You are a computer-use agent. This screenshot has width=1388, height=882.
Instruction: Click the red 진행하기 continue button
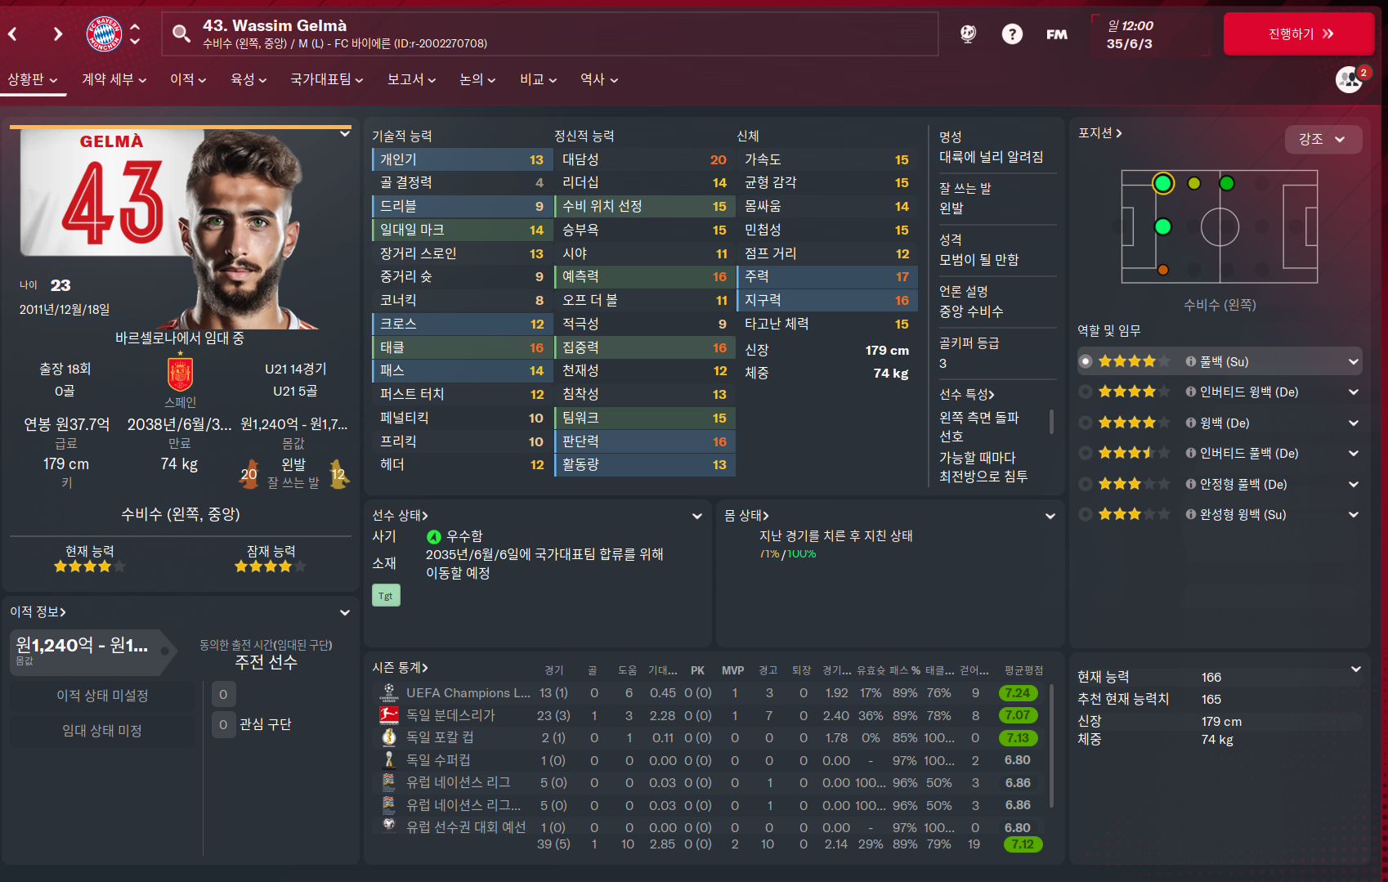[x=1299, y=34]
